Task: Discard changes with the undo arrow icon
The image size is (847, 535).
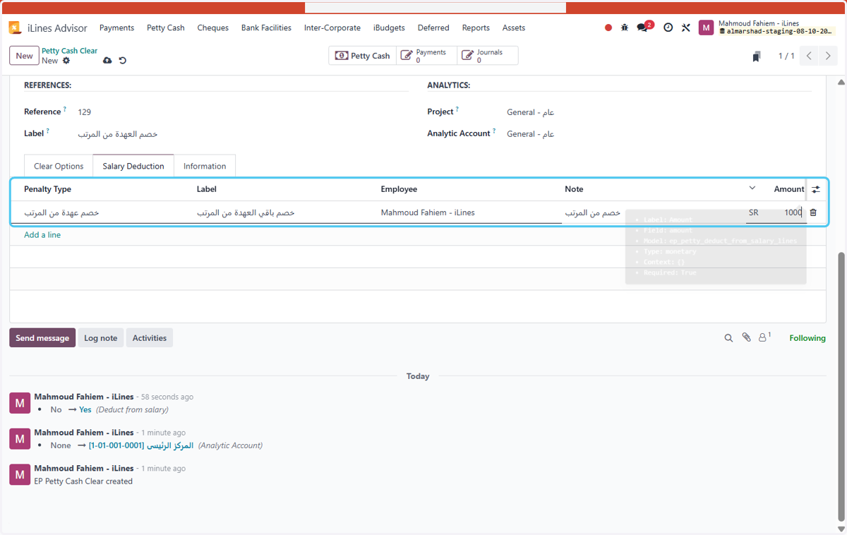Action: (x=122, y=61)
